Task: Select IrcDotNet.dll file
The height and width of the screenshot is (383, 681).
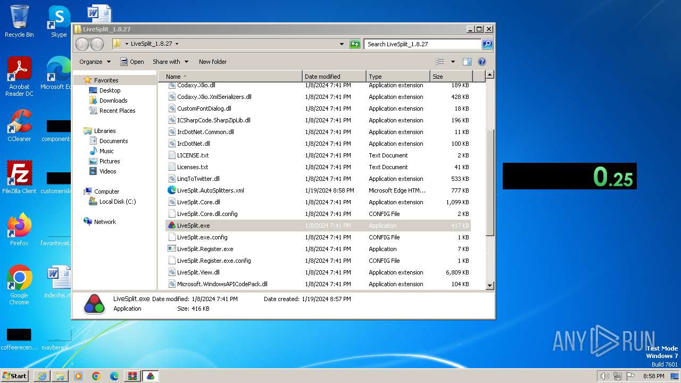Action: (x=318, y=144)
